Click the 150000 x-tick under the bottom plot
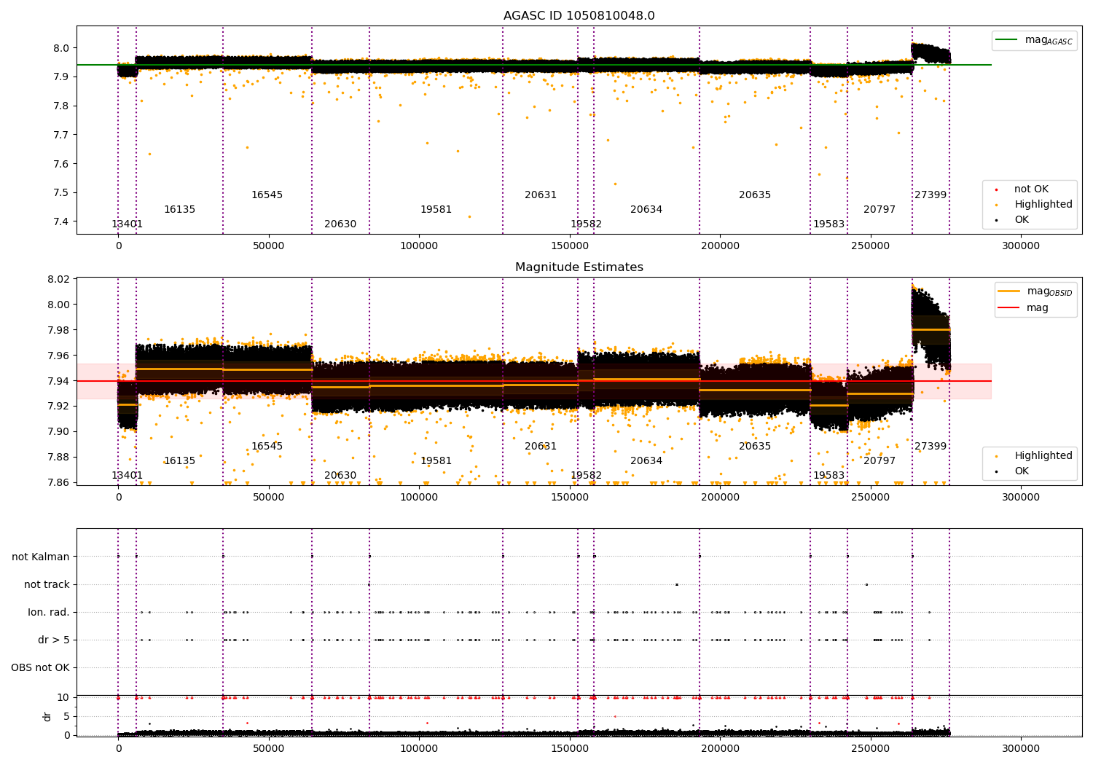 point(570,748)
